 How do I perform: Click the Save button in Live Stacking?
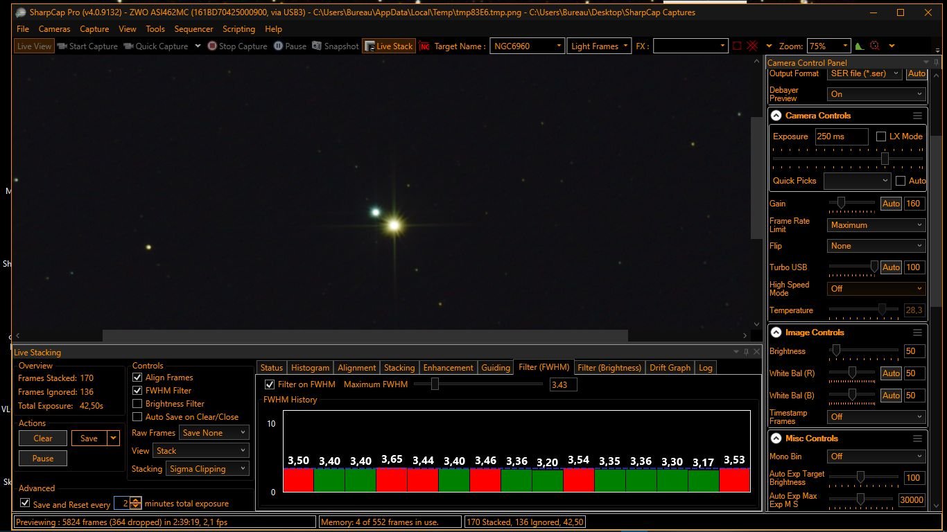(x=89, y=438)
